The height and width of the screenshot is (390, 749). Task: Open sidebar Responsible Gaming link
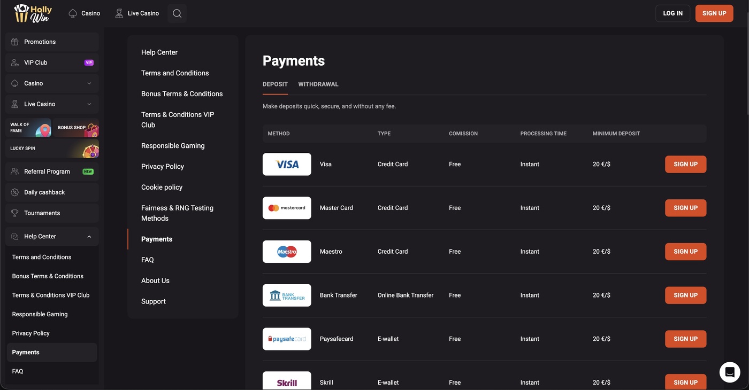click(x=40, y=315)
